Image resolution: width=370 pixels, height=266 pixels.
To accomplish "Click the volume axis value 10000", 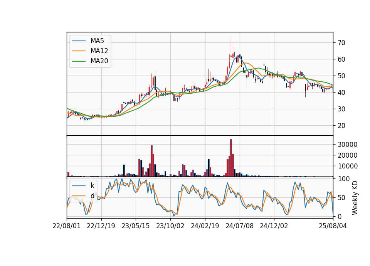I will pyautogui.click(x=347, y=166).
